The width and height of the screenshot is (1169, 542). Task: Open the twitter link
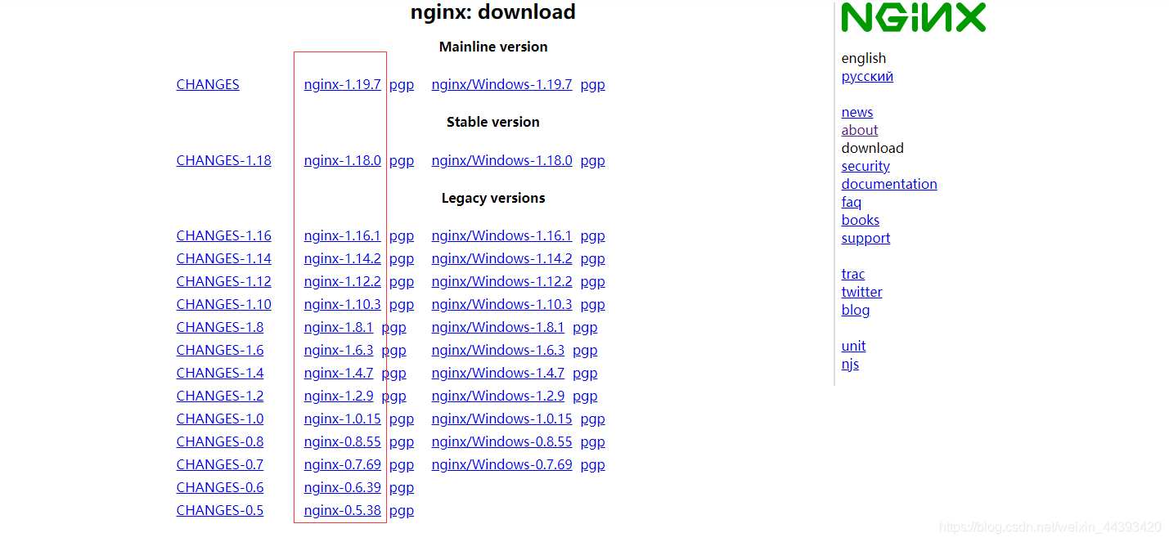(861, 292)
